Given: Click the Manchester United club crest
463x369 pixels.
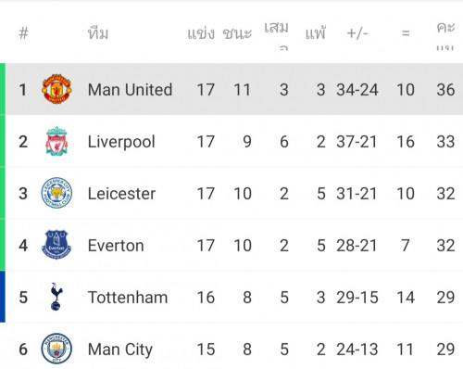Looking at the screenshot, I should (x=56, y=89).
